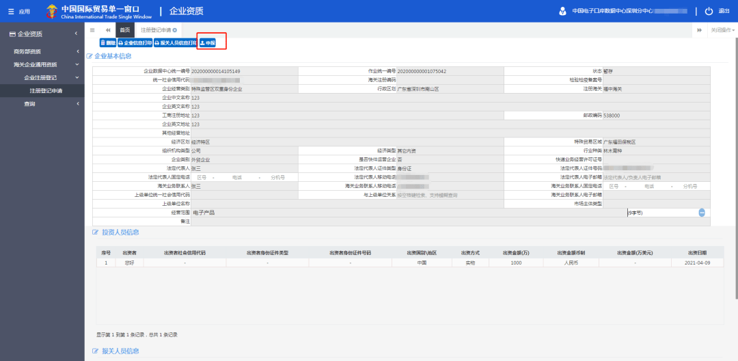Click the ellipsis button beside 经营范围

coord(702,213)
